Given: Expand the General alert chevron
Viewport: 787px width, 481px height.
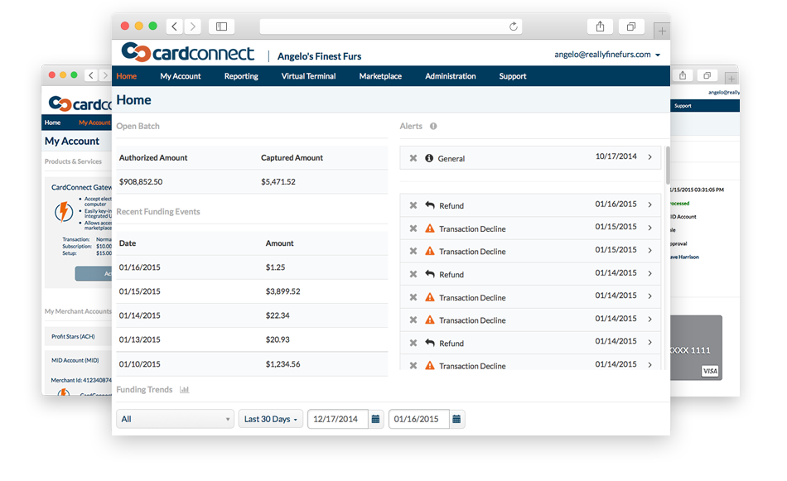Looking at the screenshot, I should pyautogui.click(x=650, y=157).
